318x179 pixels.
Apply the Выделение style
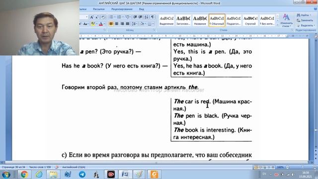[166, 20]
